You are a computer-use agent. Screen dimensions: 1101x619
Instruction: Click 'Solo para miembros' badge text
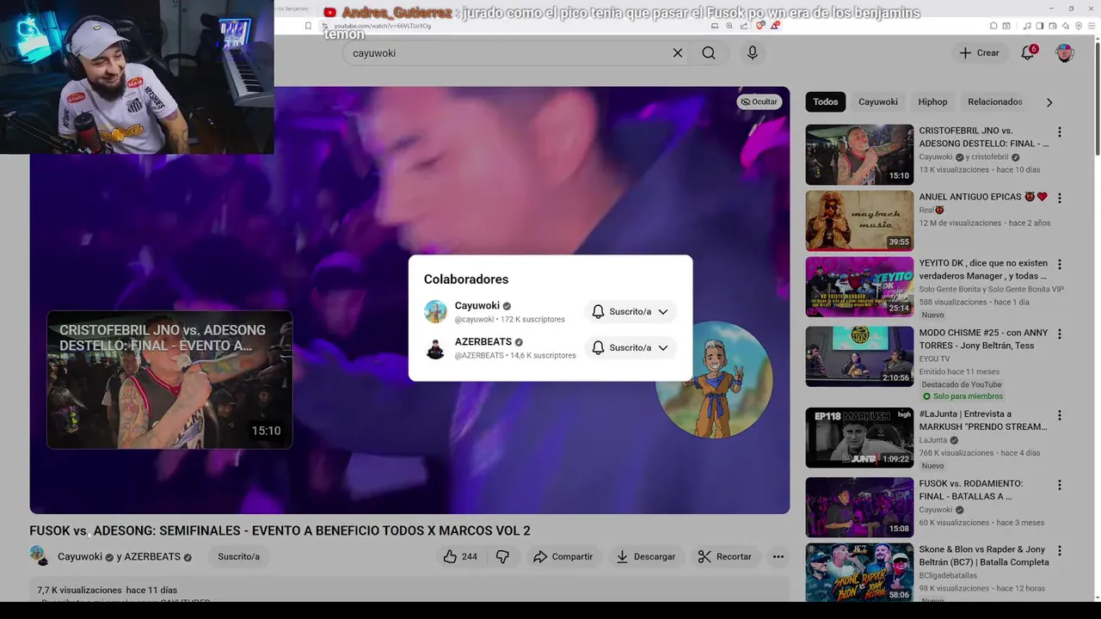[968, 396]
